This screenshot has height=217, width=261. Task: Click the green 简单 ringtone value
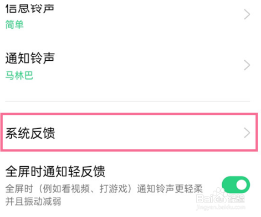(14, 24)
